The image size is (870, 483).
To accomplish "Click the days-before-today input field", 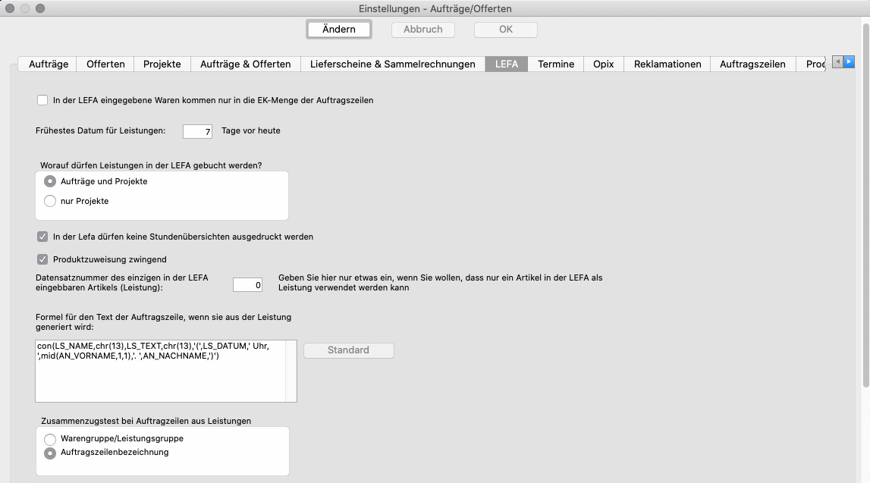I will [x=197, y=131].
